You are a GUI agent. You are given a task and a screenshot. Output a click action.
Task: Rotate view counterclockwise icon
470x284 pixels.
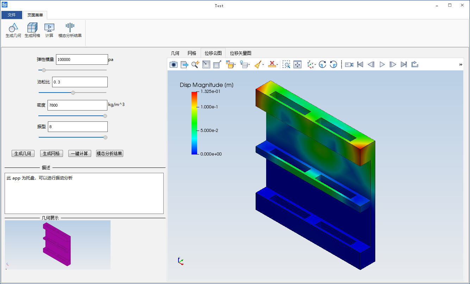click(x=333, y=64)
